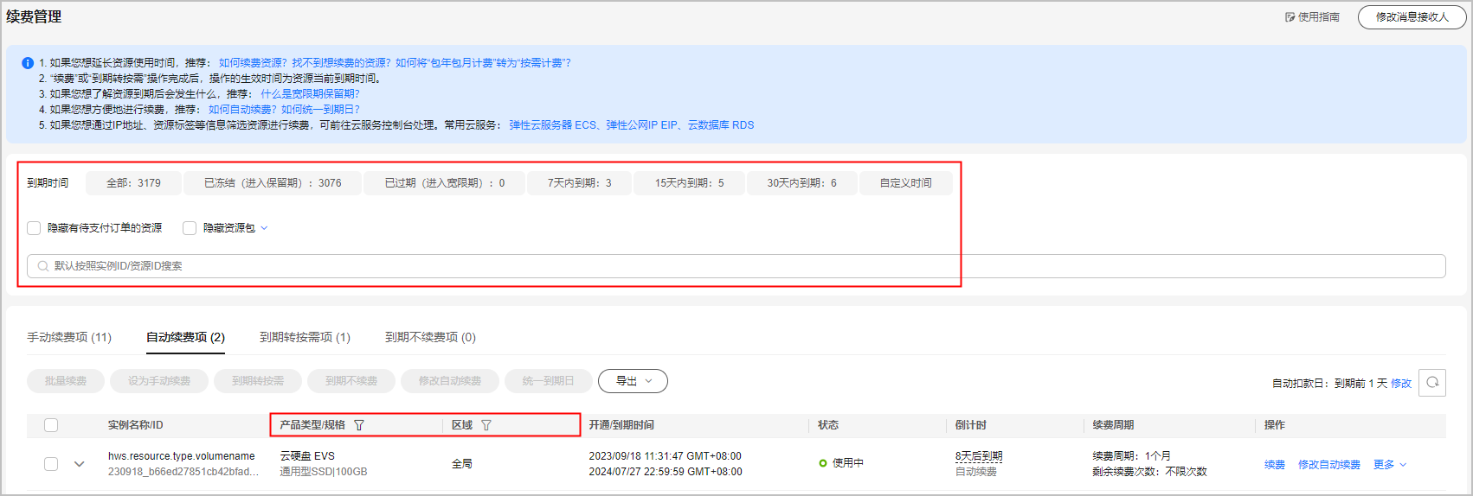
Task: Click the 批量续费 button
Action: click(x=66, y=381)
